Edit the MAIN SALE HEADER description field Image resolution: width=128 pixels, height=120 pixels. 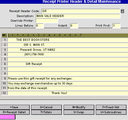[x=78, y=16]
